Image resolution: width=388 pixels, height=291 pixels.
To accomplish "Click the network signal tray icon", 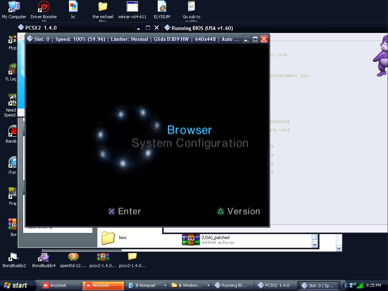I will point(360,286).
